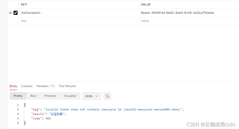Open the Headers (11) tab
The width and height of the screenshot is (239, 129).
[x=46, y=86]
